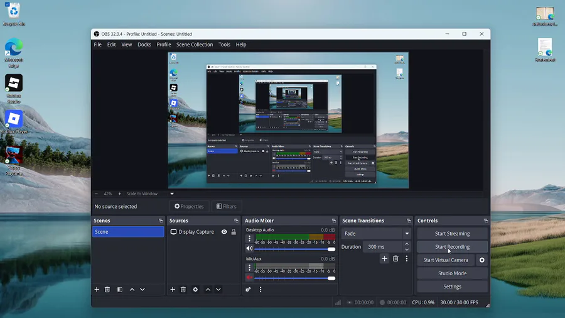Mute Desktop Audio speaker icon

pyautogui.click(x=249, y=249)
